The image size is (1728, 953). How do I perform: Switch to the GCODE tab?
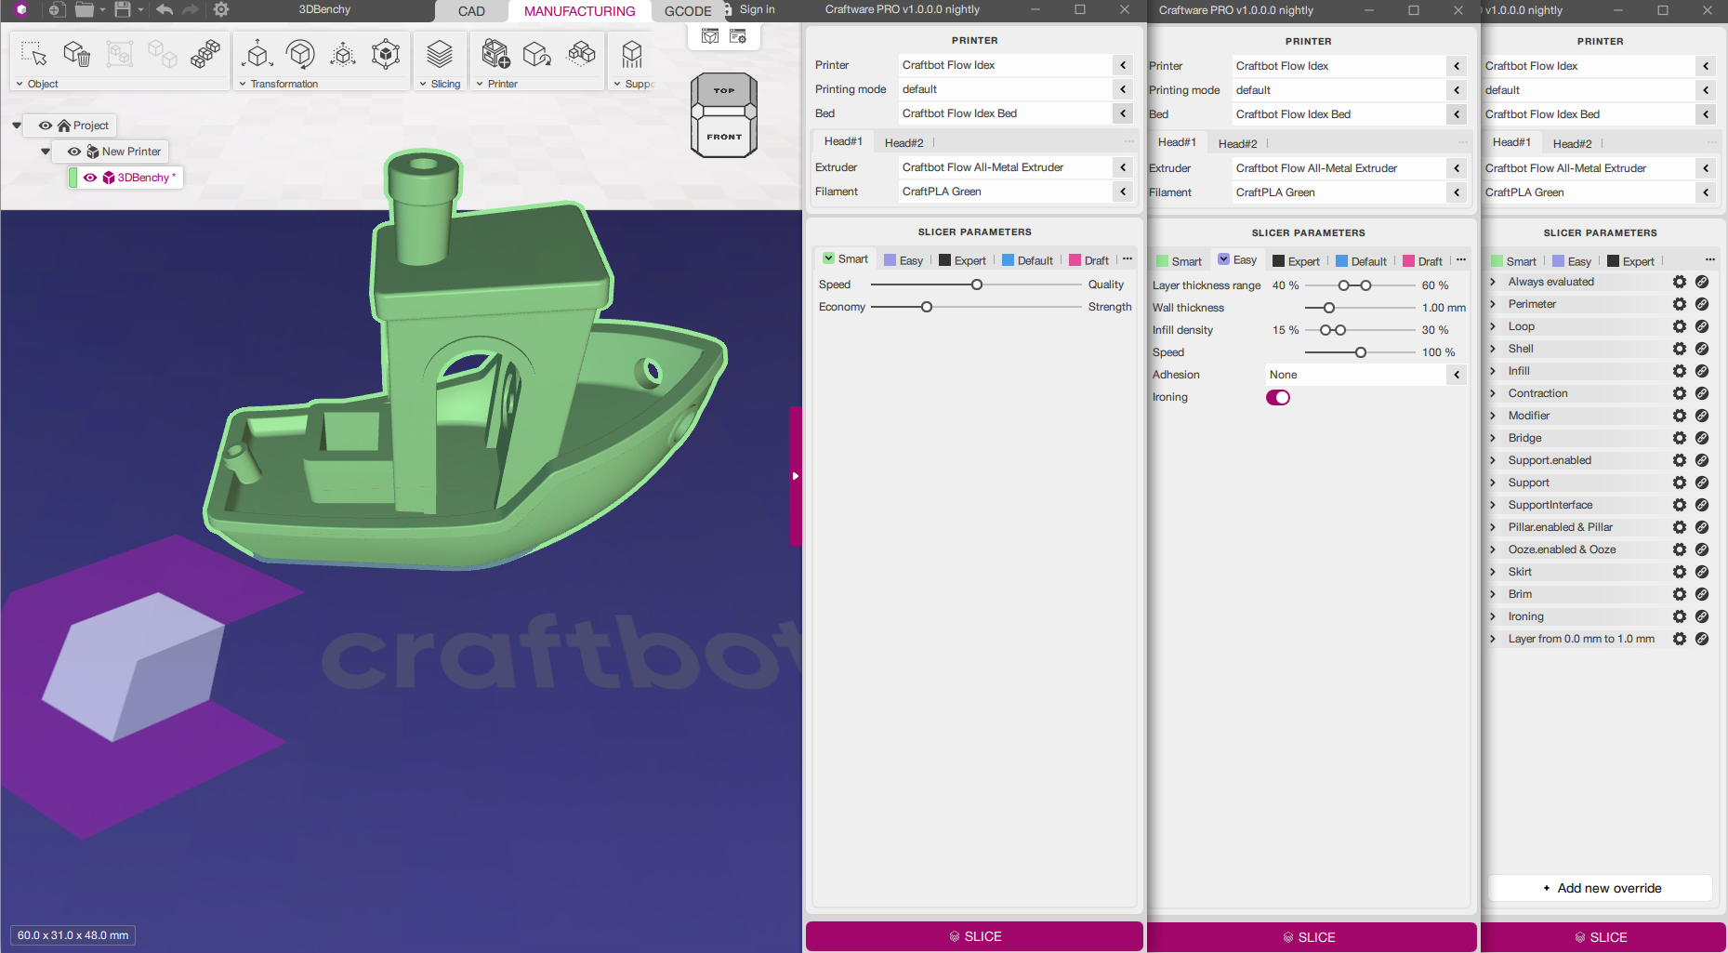(x=687, y=11)
